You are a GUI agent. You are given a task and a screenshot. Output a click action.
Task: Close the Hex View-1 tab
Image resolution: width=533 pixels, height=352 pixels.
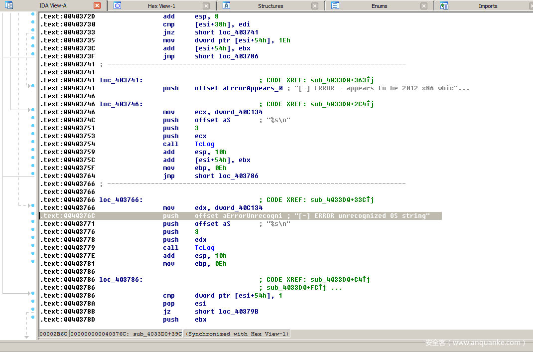click(206, 5)
